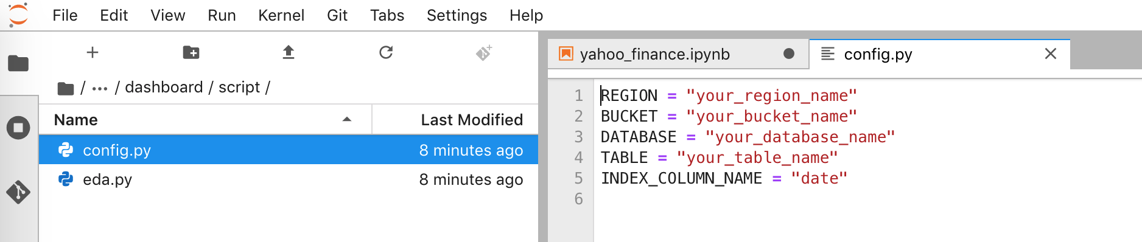Refresh the file list icon
The height and width of the screenshot is (242, 1142).
pyautogui.click(x=386, y=53)
